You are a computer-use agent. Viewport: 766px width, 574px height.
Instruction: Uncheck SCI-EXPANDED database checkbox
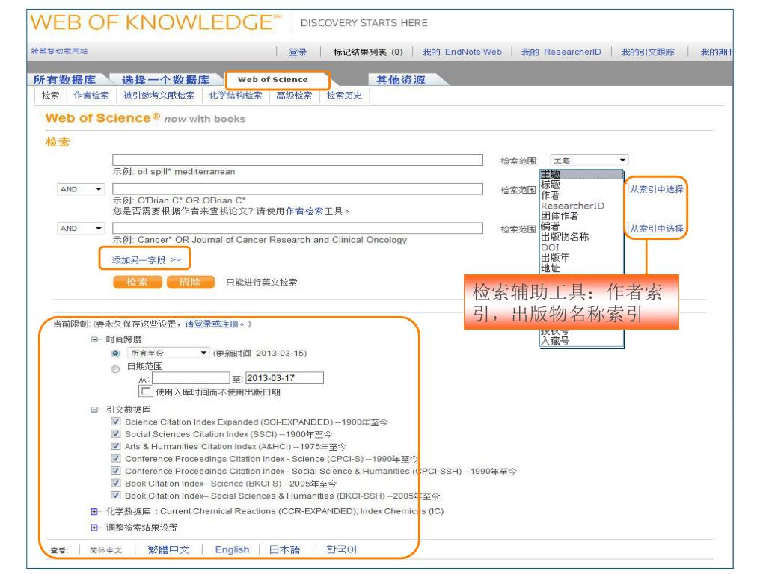(116, 422)
